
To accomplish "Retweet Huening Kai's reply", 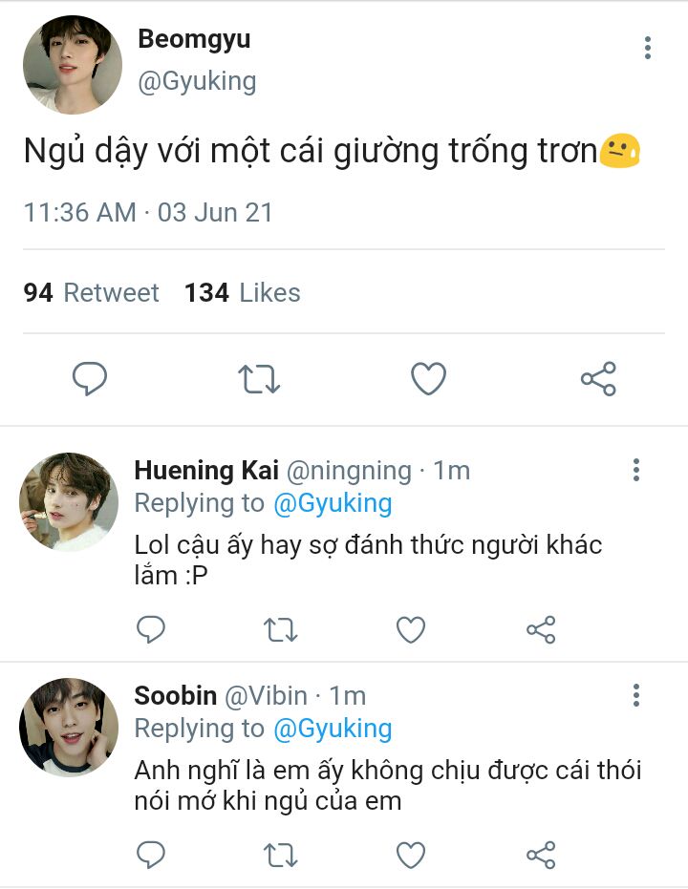I will 281,629.
